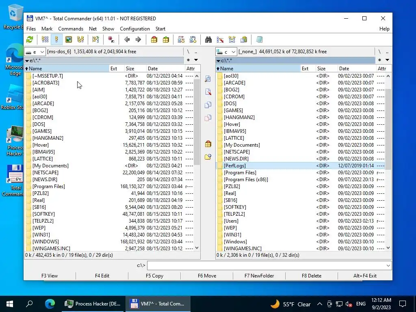Sort the right panel by Date column
416x312 pixels.
[357, 68]
